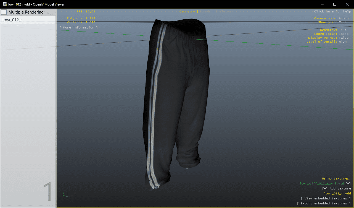
Task: Click the OpenIV app icon in title bar
Action: pyautogui.click(x=4, y=4)
